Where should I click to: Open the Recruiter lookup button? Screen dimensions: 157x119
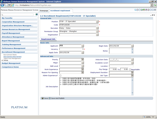click(x=97, y=28)
